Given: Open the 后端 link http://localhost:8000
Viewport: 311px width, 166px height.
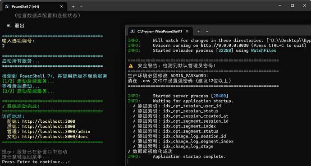Looking at the screenshot, I should 49,127.
